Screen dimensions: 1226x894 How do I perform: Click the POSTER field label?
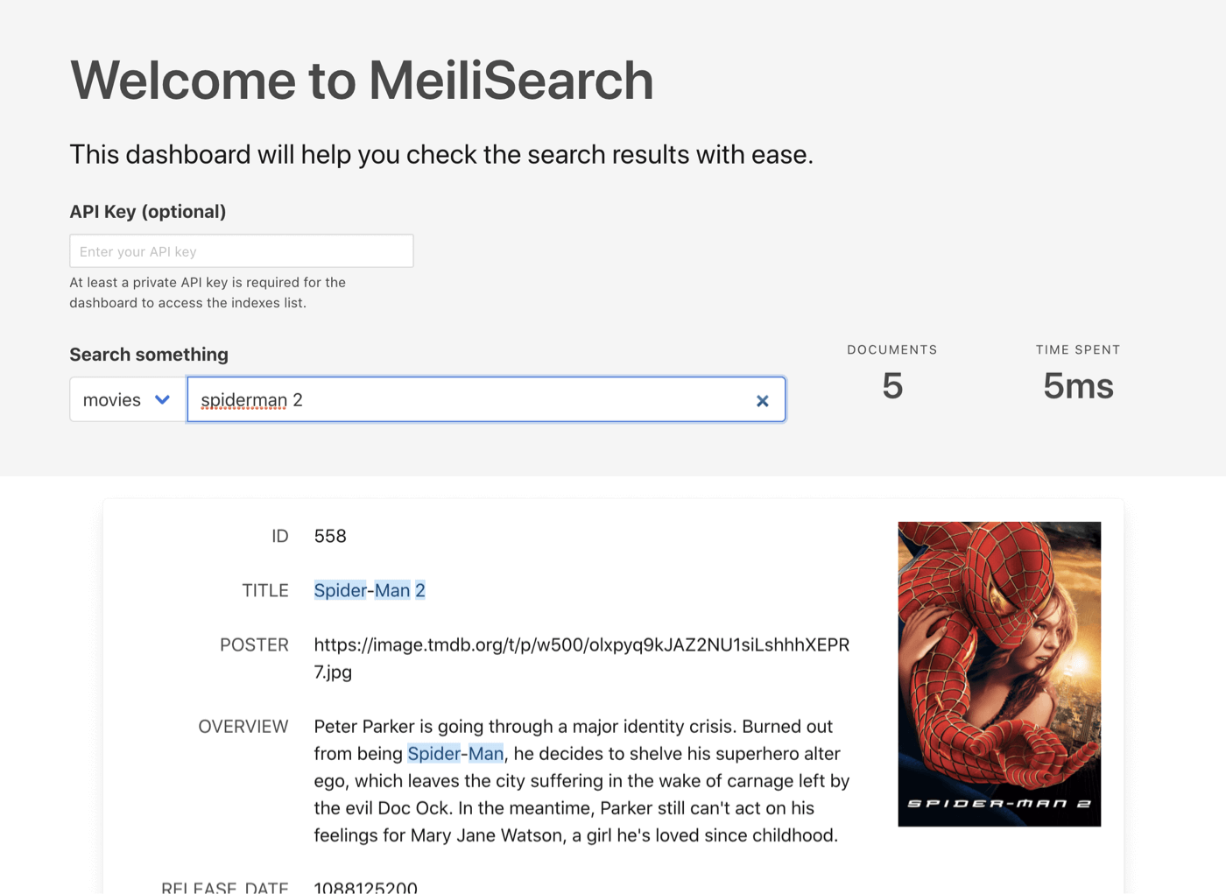point(254,644)
